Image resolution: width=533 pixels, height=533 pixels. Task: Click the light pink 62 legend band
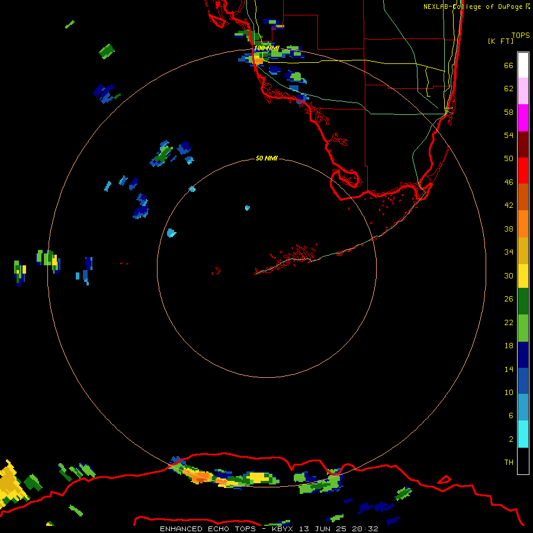[x=523, y=91]
